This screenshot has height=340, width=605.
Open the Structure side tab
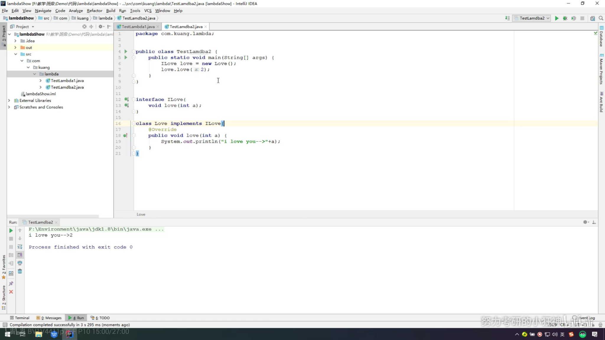click(x=4, y=297)
